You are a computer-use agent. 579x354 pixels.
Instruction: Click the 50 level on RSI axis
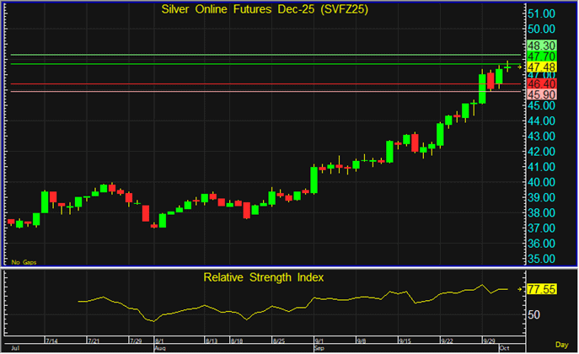point(535,314)
